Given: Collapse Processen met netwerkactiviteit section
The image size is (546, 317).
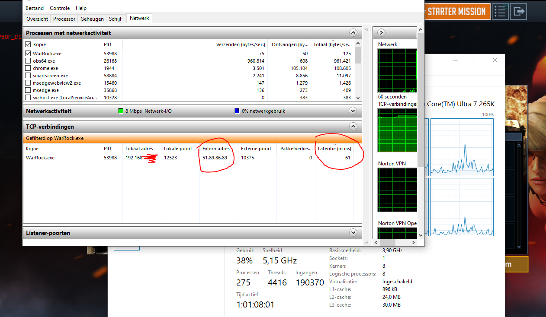Looking at the screenshot, I should [x=353, y=33].
